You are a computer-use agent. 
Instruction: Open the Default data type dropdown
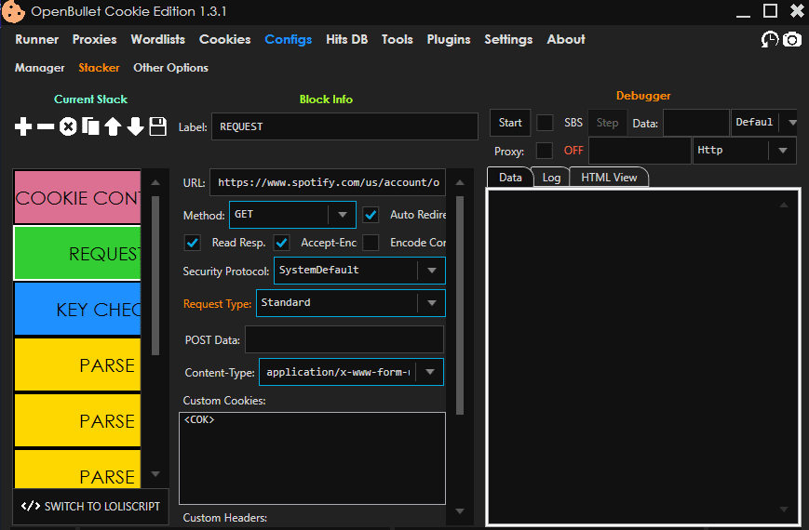(x=763, y=123)
